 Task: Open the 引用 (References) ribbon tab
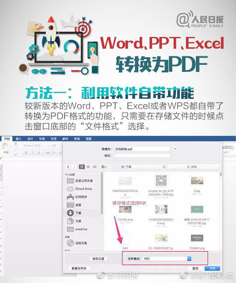53,139
